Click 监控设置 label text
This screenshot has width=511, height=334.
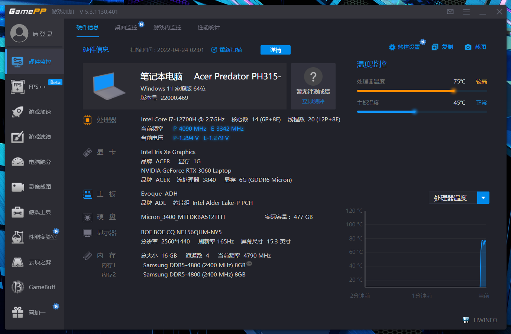pos(409,47)
